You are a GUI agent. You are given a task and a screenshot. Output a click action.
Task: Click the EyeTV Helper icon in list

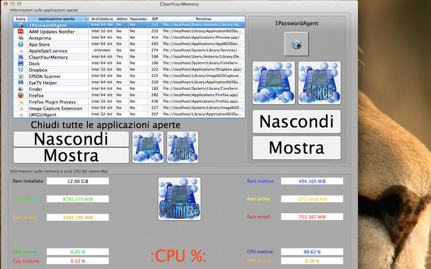click(20, 82)
